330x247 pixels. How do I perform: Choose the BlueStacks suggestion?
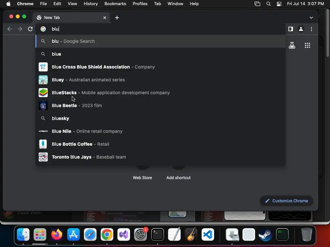tap(160, 93)
